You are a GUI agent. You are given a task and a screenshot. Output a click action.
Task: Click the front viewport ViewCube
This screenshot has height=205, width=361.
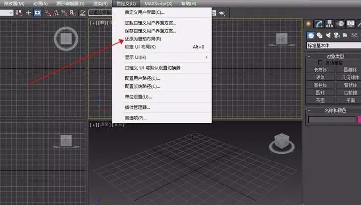282,40
